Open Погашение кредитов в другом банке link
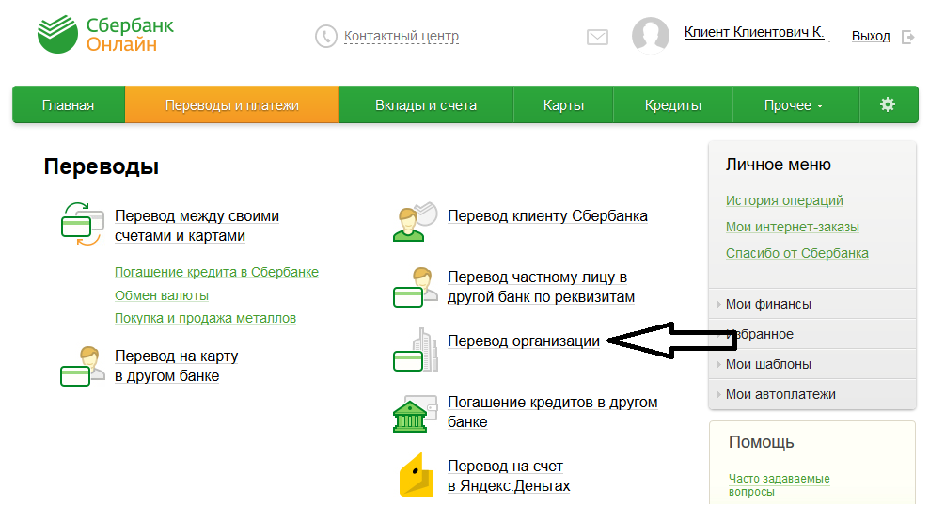The image size is (945, 507). pos(552,412)
